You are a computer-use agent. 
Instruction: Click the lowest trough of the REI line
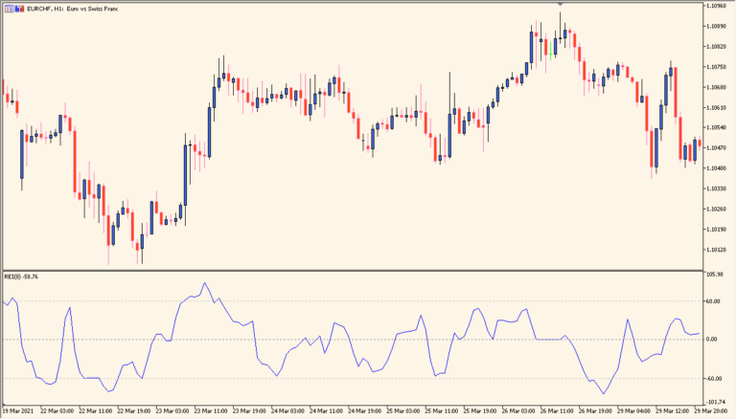[x=604, y=393]
